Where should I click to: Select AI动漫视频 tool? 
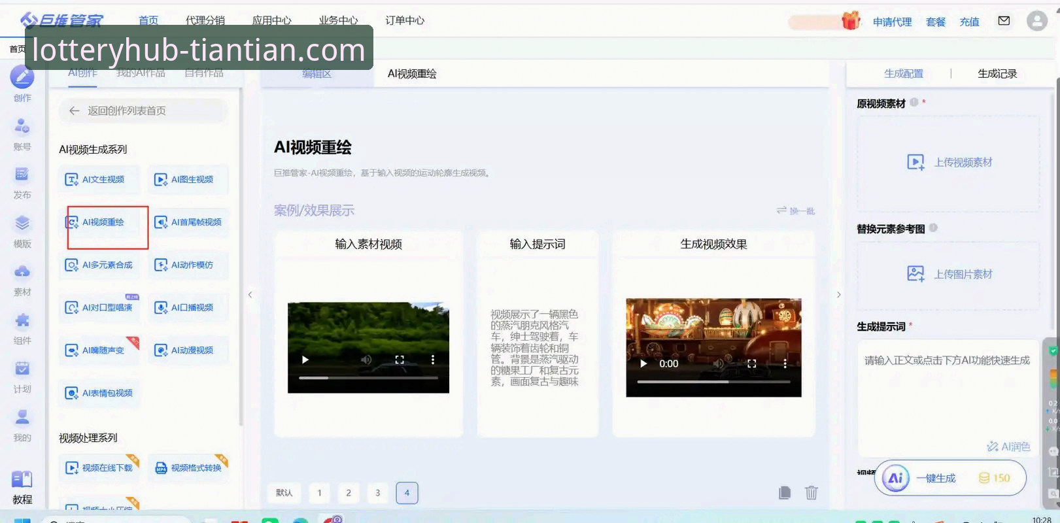point(189,350)
